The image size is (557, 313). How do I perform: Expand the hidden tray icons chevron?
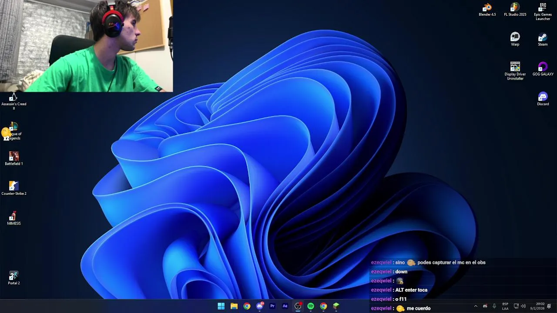coord(476,306)
